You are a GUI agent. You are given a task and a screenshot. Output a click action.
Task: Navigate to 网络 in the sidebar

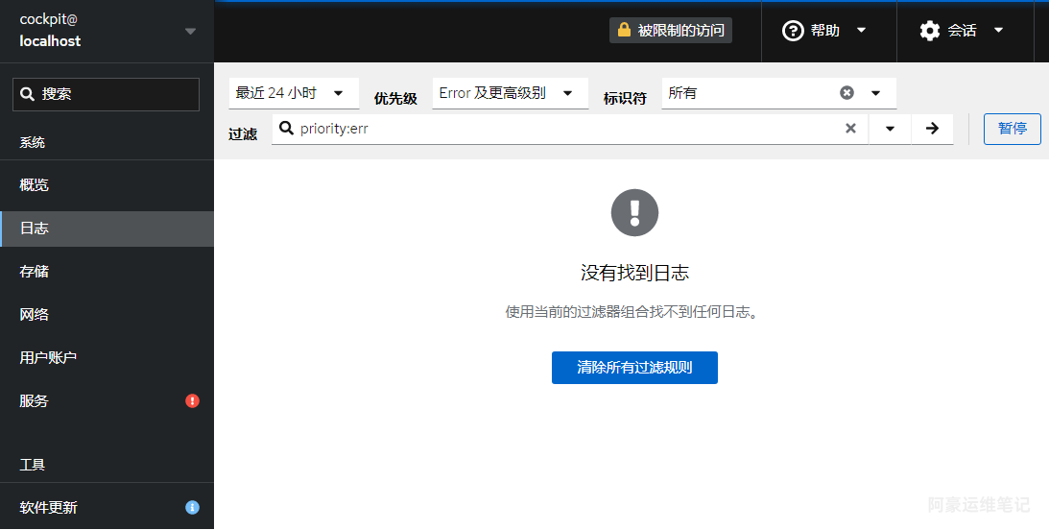coord(35,315)
